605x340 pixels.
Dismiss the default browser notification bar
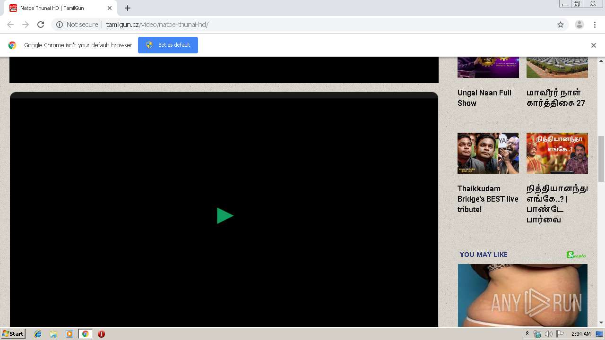tap(594, 45)
